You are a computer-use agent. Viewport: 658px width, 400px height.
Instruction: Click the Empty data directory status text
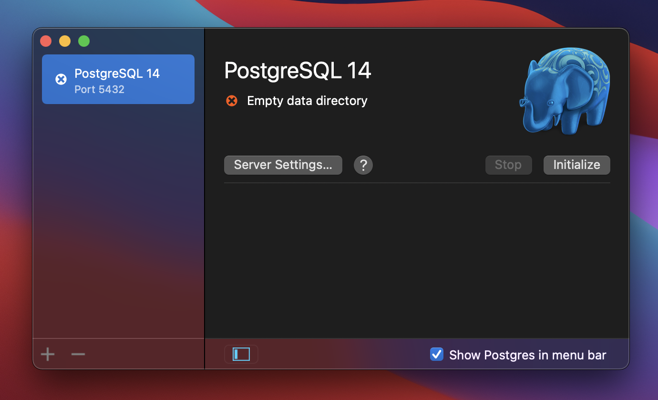pyautogui.click(x=307, y=101)
